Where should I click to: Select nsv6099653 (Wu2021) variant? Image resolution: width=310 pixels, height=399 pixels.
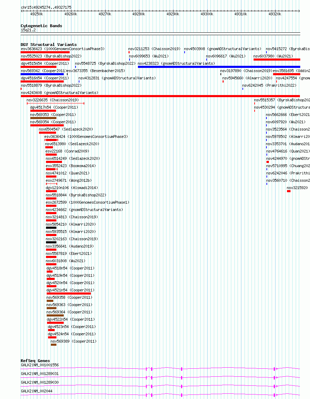[149, 56]
